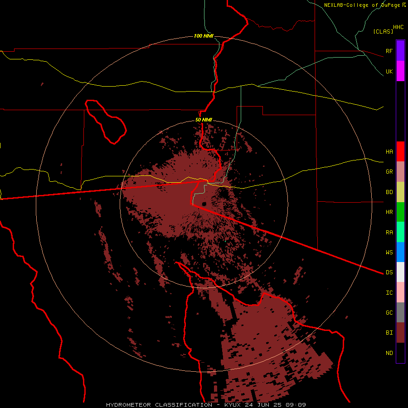The image size is (408, 408).
Task: Select the GR pink legend swatch
Action: [x=400, y=172]
